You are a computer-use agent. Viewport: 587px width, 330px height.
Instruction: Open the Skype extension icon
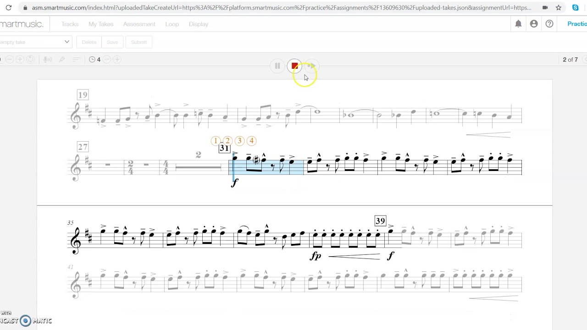(575, 8)
